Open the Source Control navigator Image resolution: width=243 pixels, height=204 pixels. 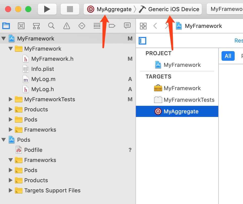(x=21, y=26)
